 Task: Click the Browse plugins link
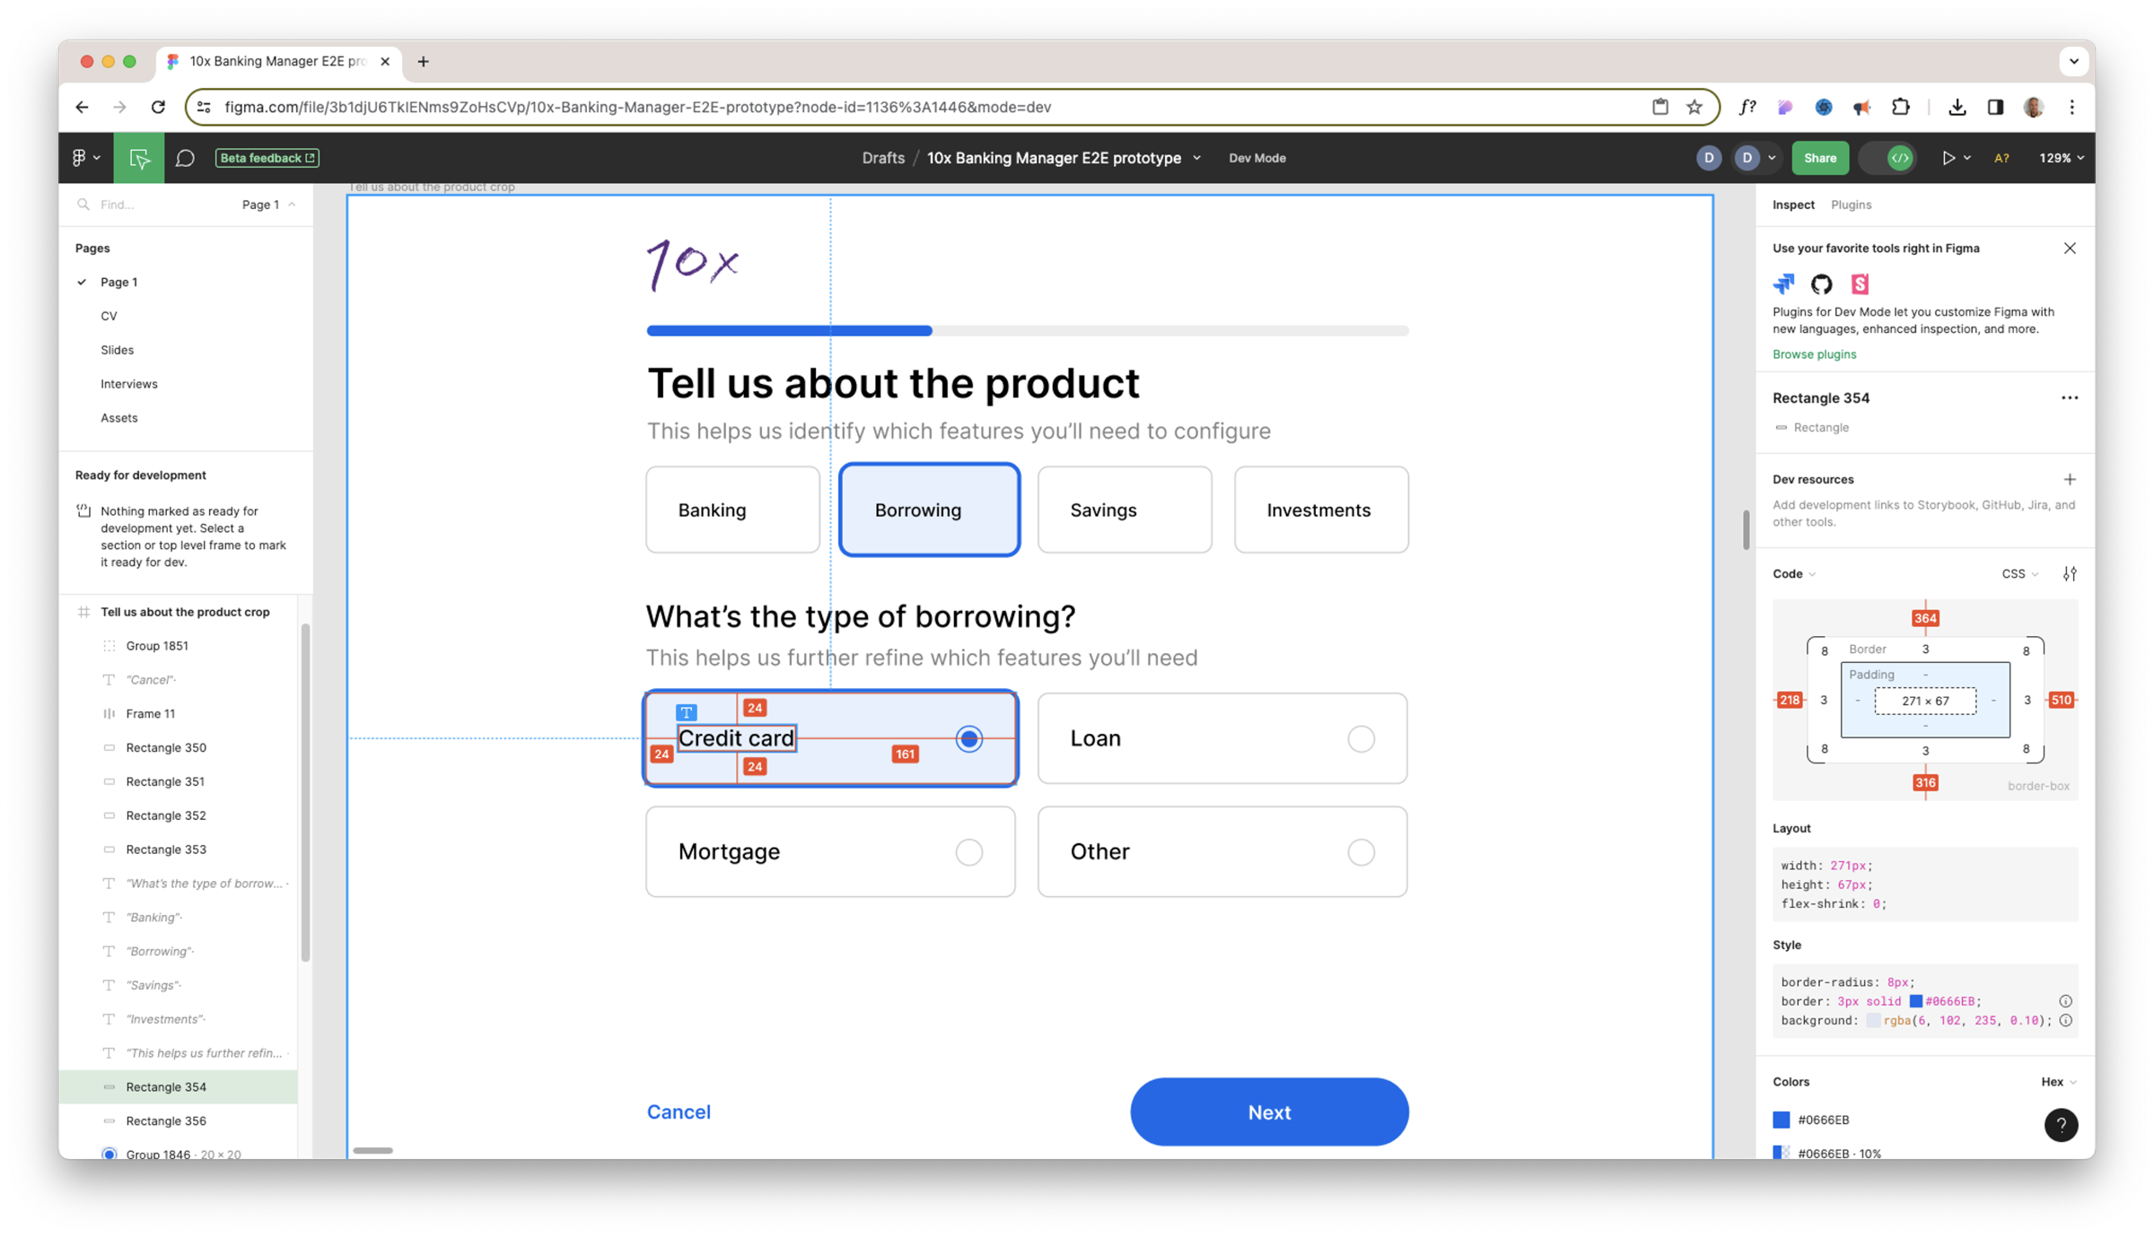(1814, 354)
